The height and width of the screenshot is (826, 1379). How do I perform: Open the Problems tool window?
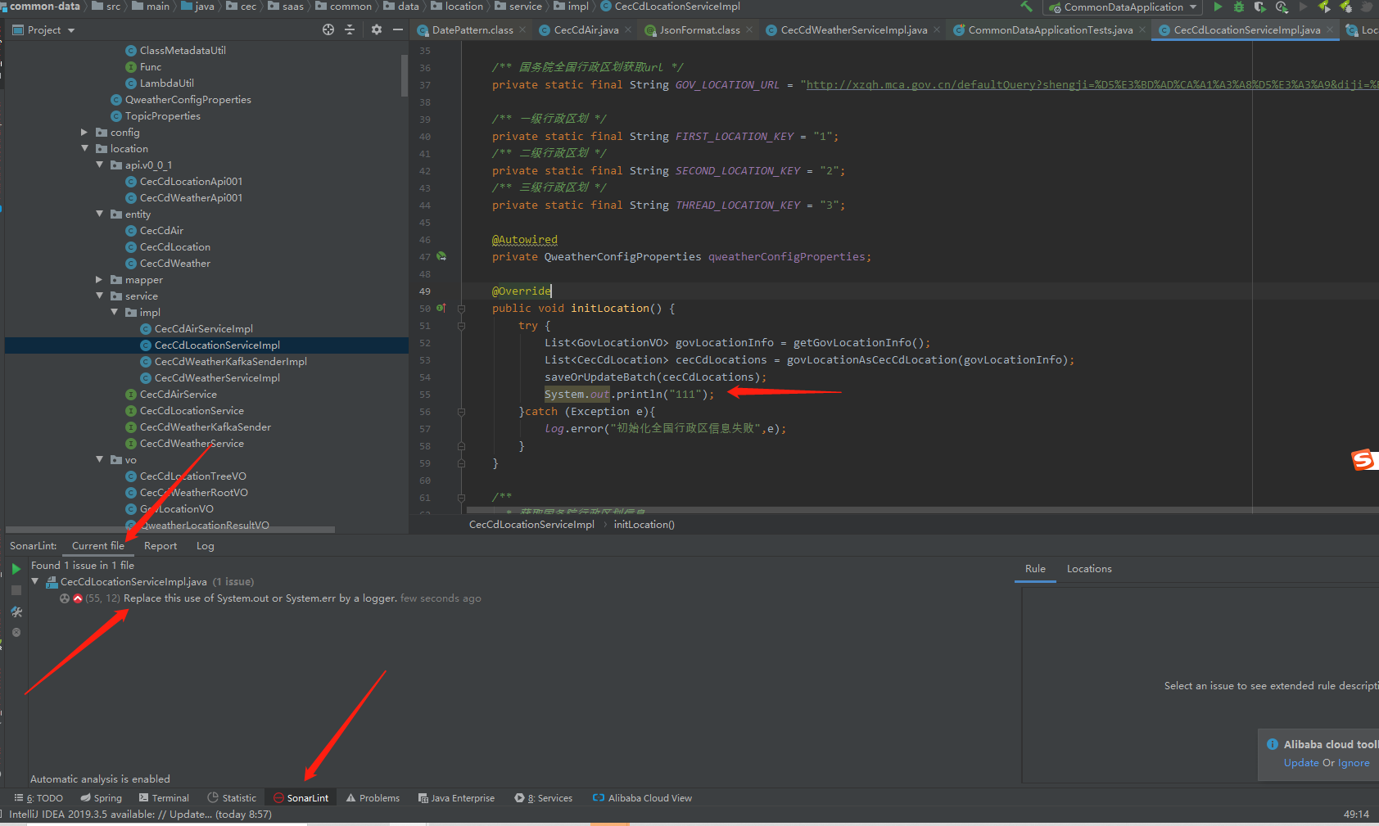tap(373, 797)
